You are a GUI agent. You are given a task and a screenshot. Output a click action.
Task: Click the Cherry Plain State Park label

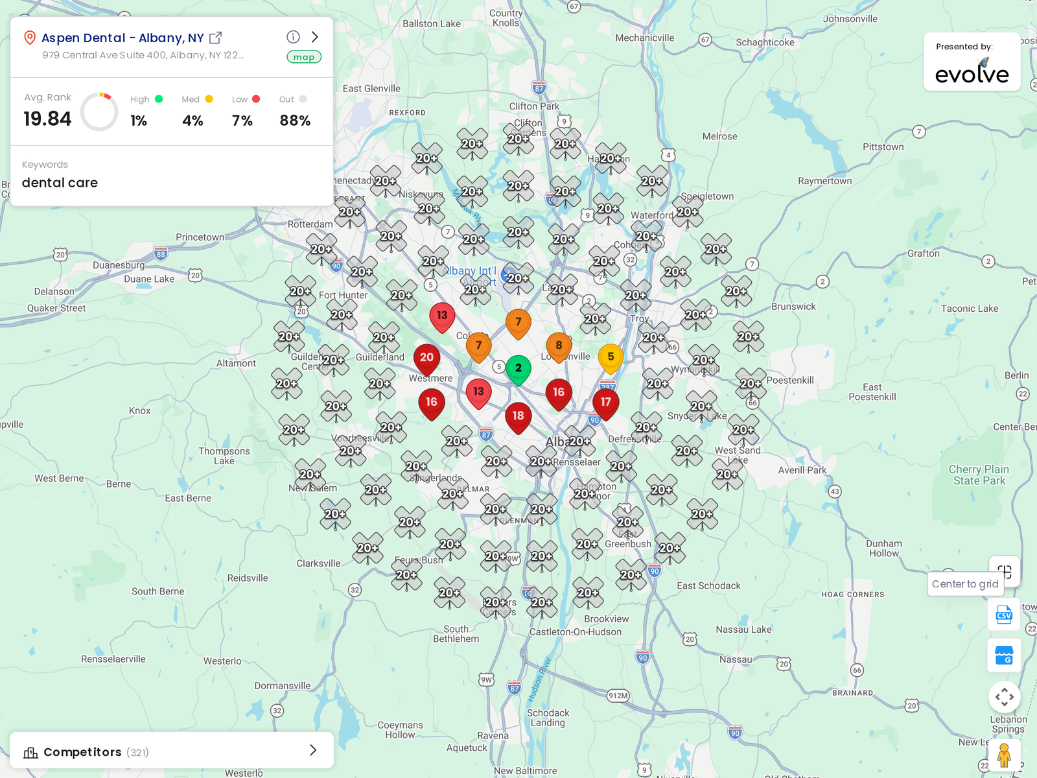[979, 475]
